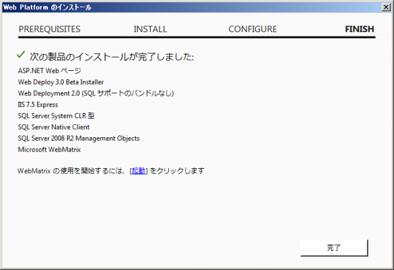This screenshot has height=270, width=394.
Task: Click the Web Deployment 2.0 entry
Action: pos(96,93)
